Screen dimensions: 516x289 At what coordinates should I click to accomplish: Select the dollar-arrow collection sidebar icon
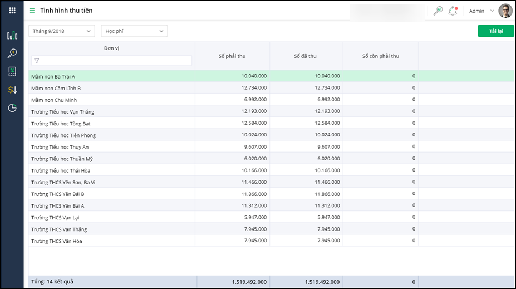tap(12, 90)
